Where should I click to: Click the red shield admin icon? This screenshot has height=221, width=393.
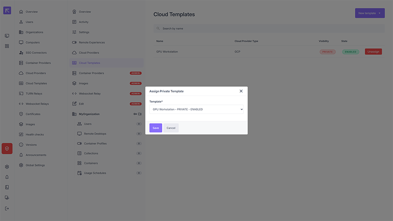coord(7,149)
